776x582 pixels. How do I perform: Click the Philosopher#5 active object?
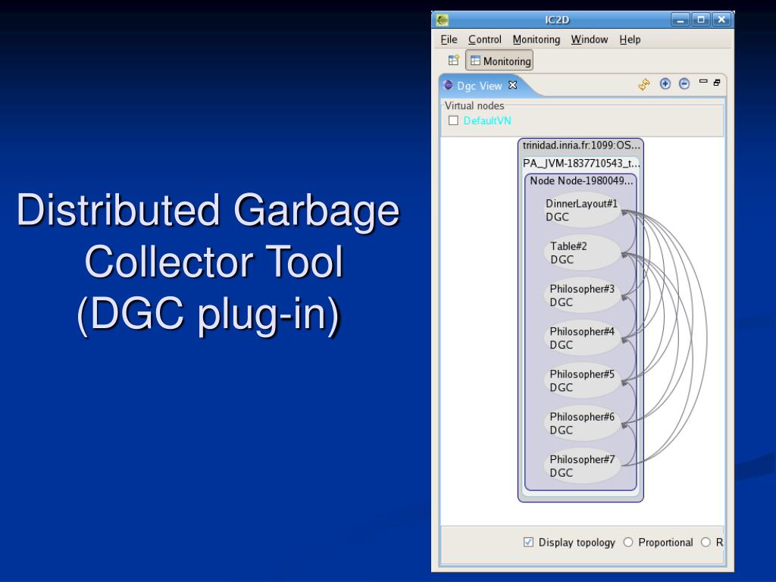point(581,380)
